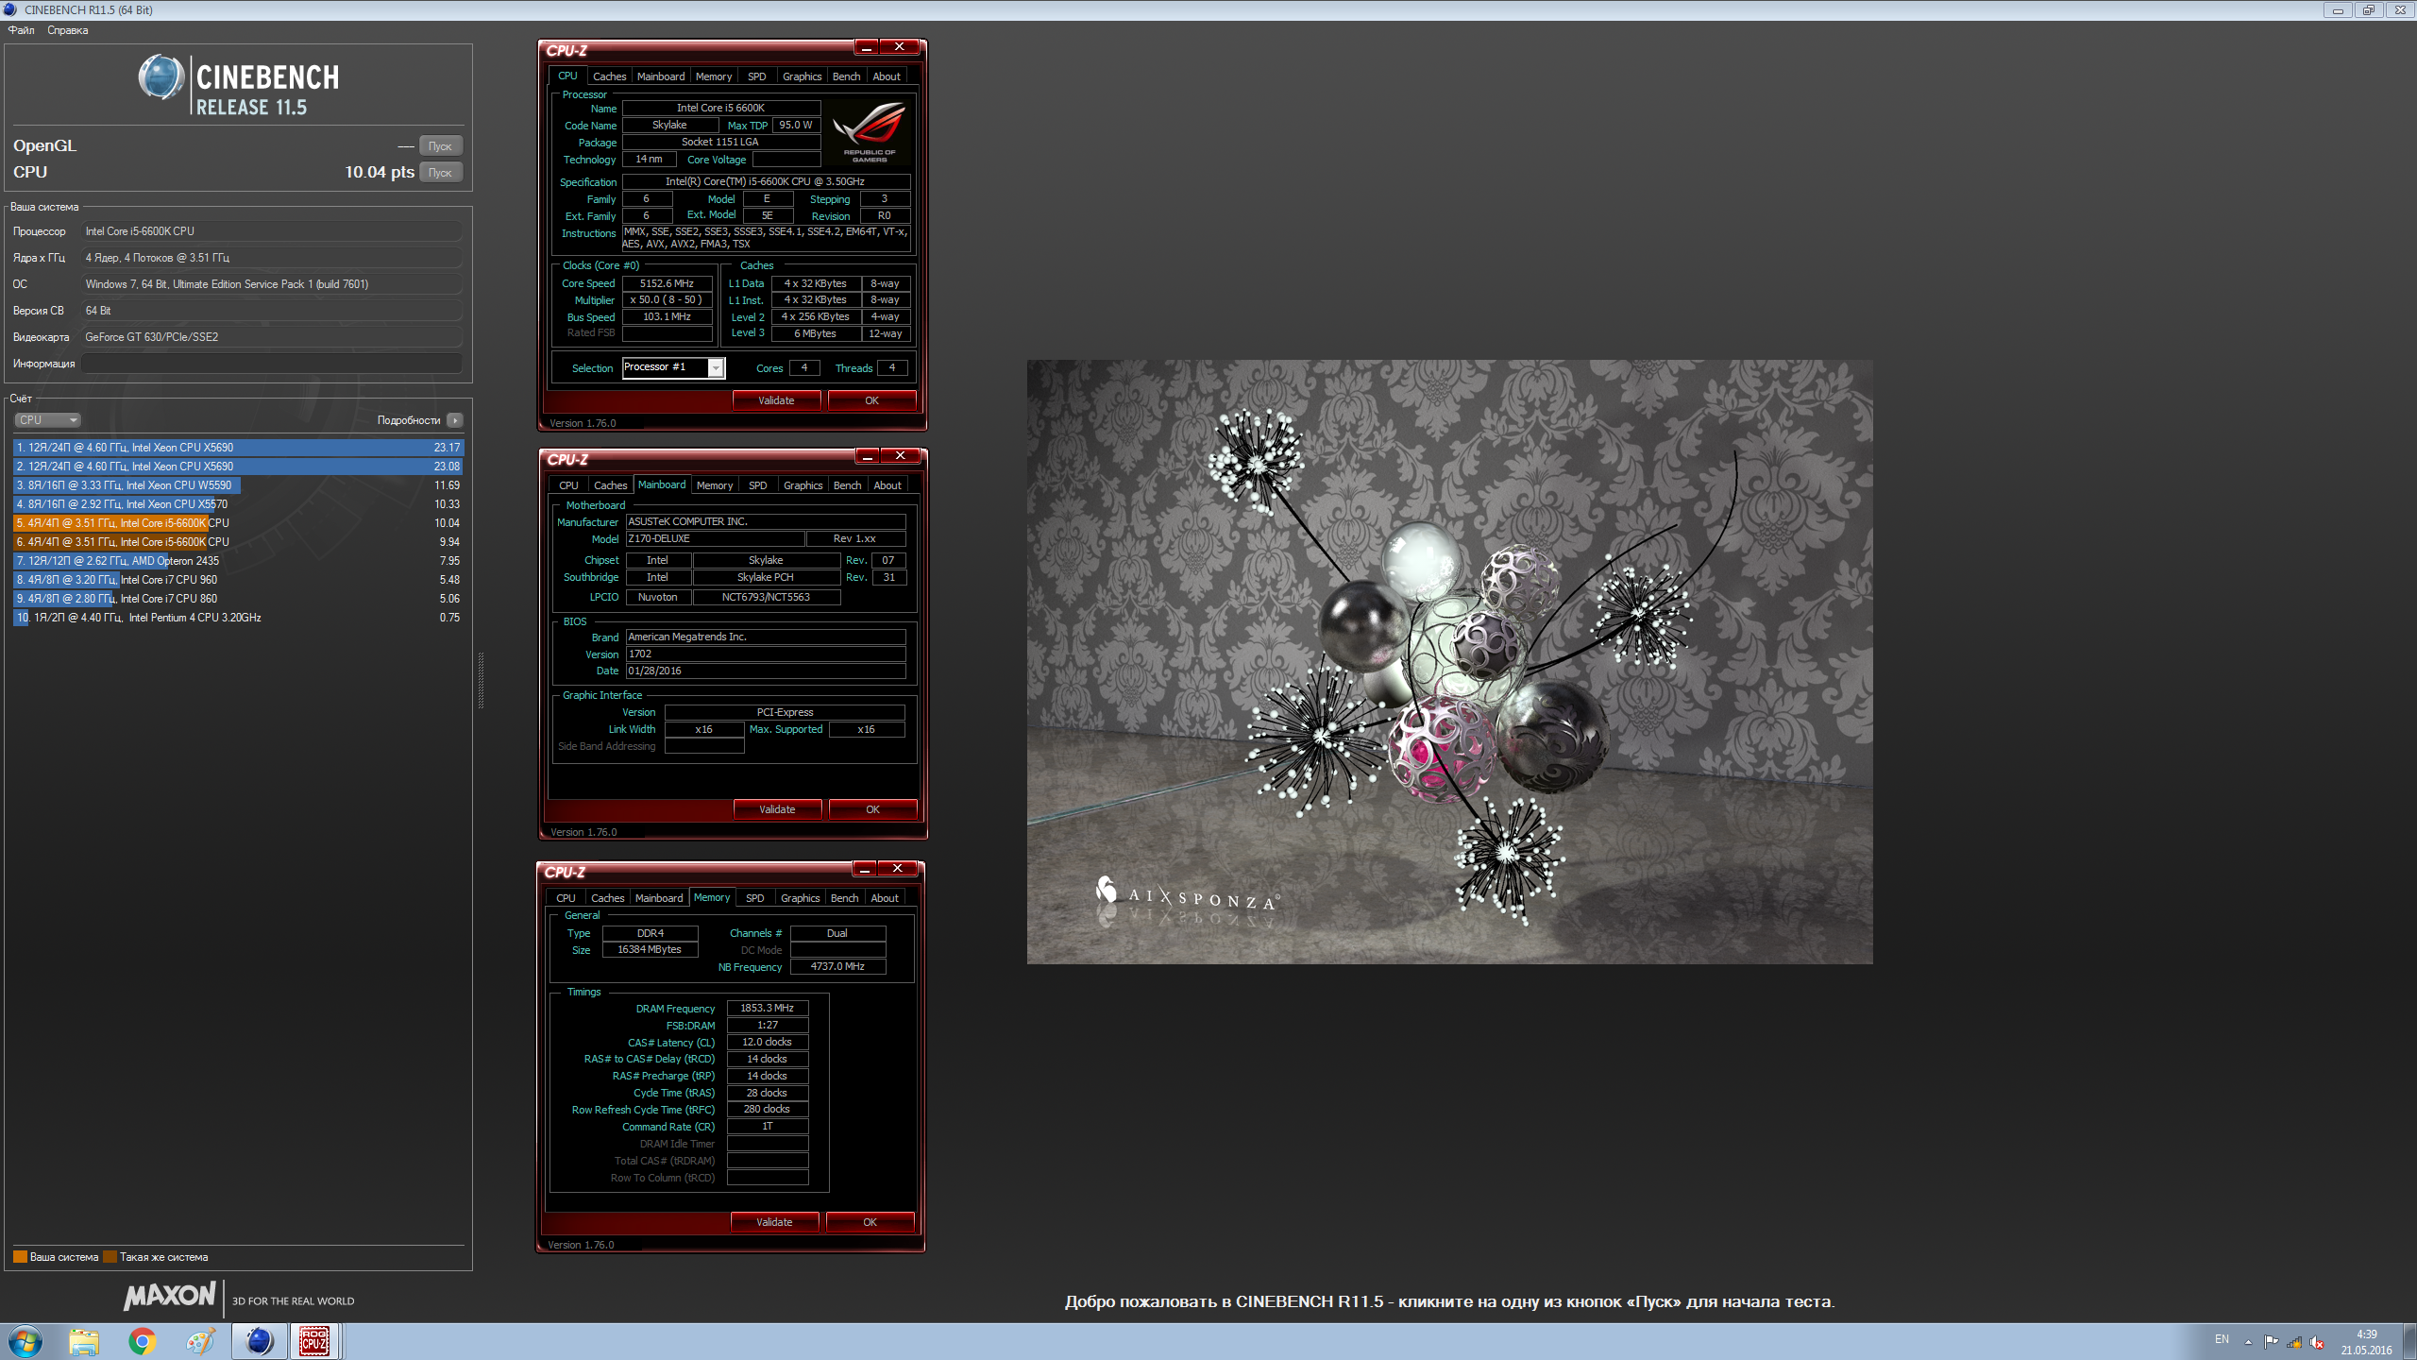Select ranking row 6 i5-6600K 9.94

pos(238,542)
